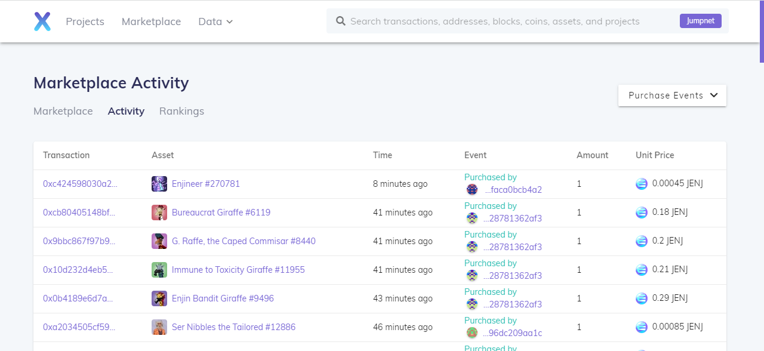Screen dimensions: 764x351
Task: Open the Purchase Events filter dropdown
Action: tap(672, 96)
